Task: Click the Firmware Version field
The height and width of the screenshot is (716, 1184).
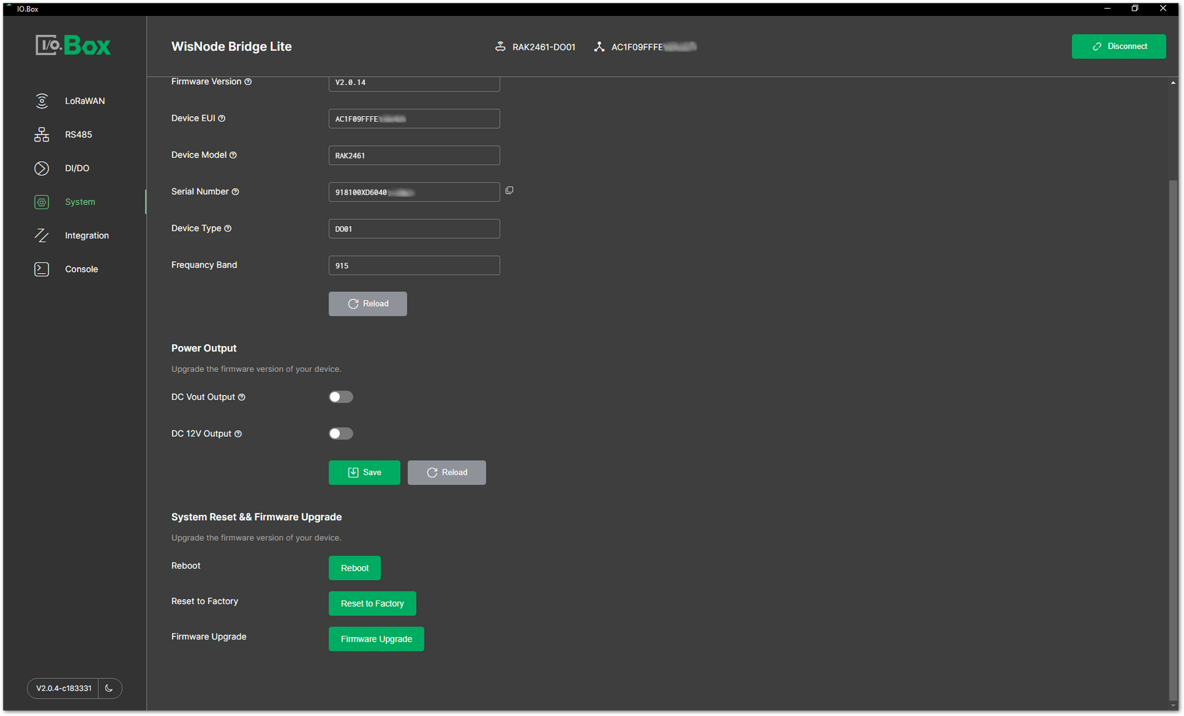Action: point(414,83)
